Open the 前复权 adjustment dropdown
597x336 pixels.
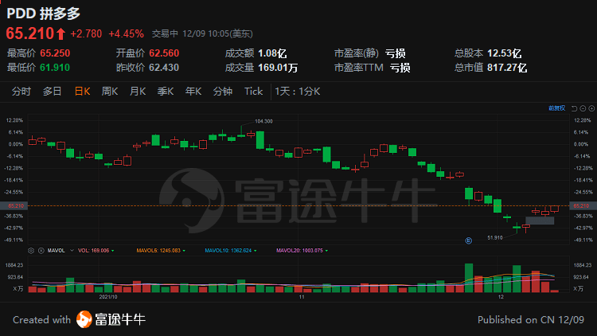(556, 107)
